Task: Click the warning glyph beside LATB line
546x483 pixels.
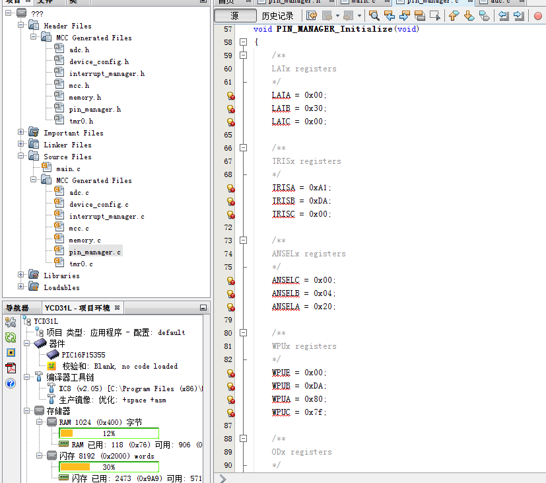Action: tap(231, 109)
